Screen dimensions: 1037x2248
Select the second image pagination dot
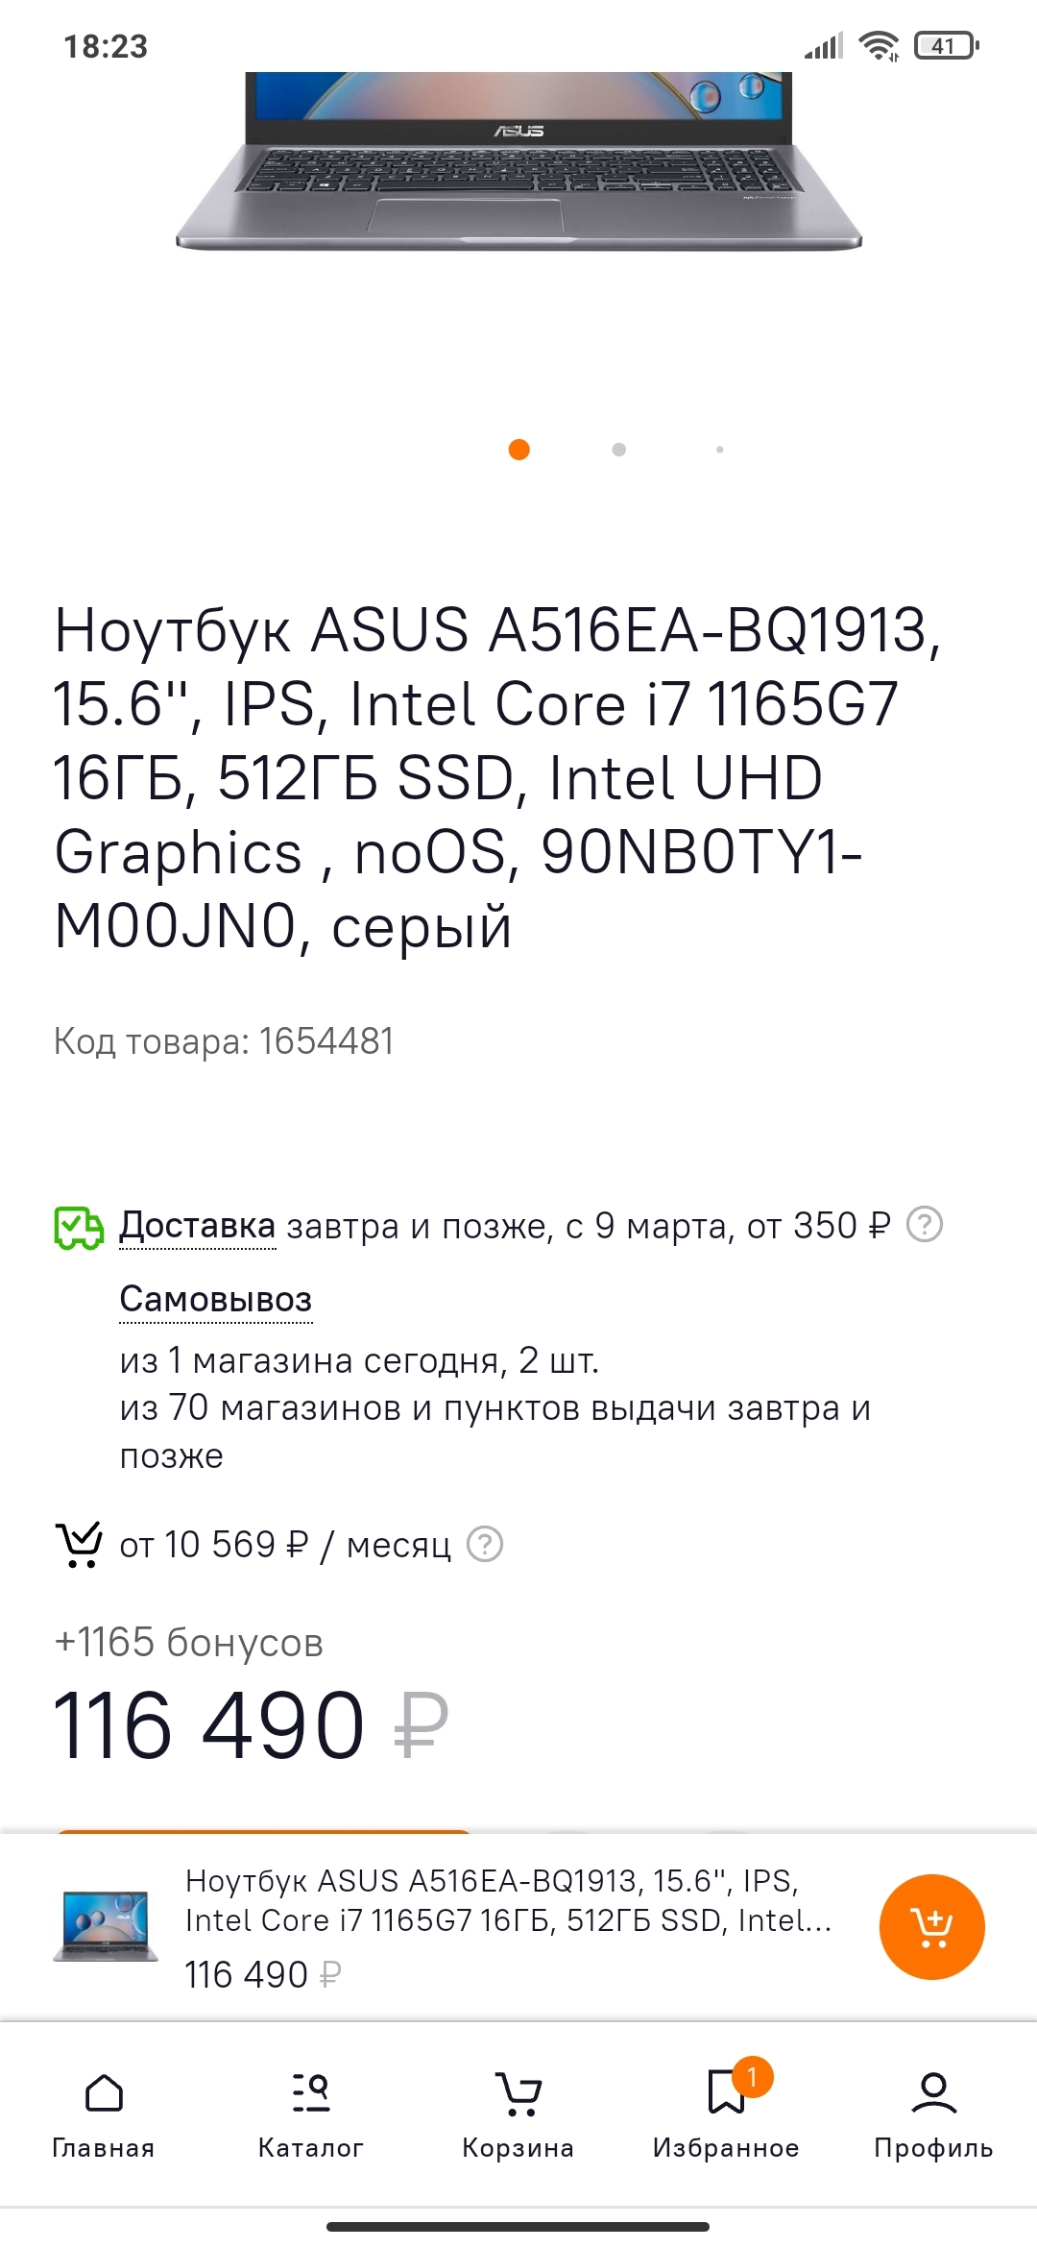pyautogui.click(x=619, y=450)
